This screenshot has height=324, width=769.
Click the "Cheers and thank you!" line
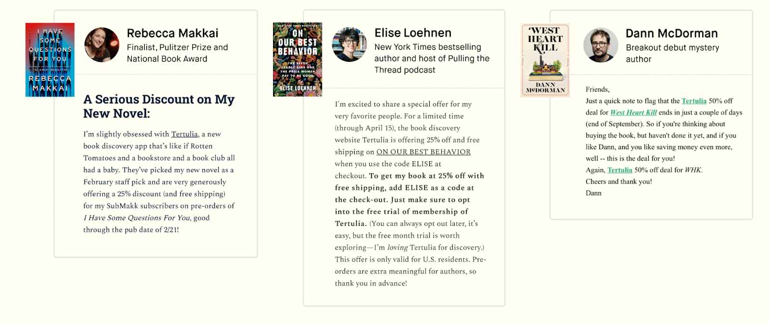point(619,182)
